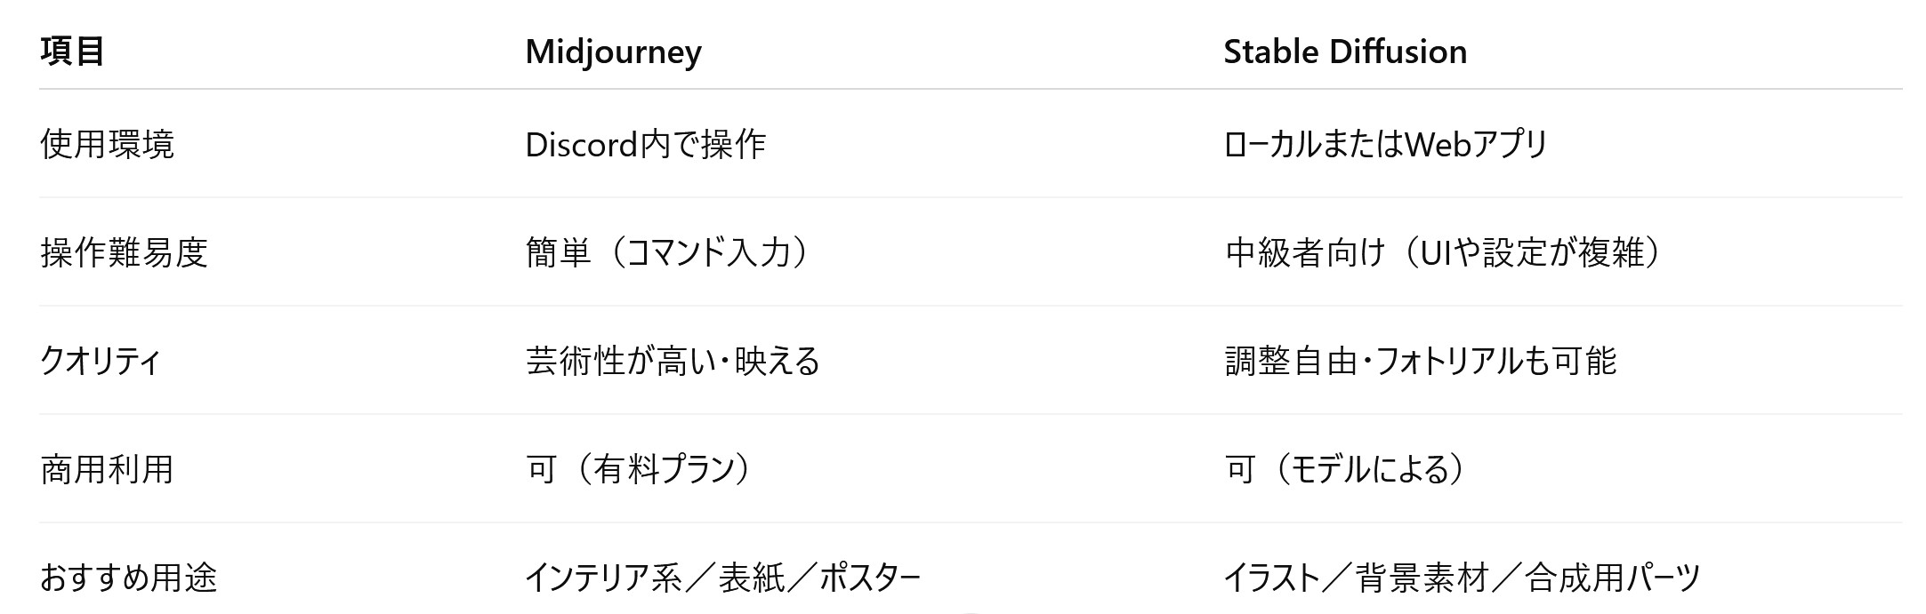Screen dimensions: 1926x614
Task: Click the word Web in the Stable Diffusion column
Action: 1438,145
